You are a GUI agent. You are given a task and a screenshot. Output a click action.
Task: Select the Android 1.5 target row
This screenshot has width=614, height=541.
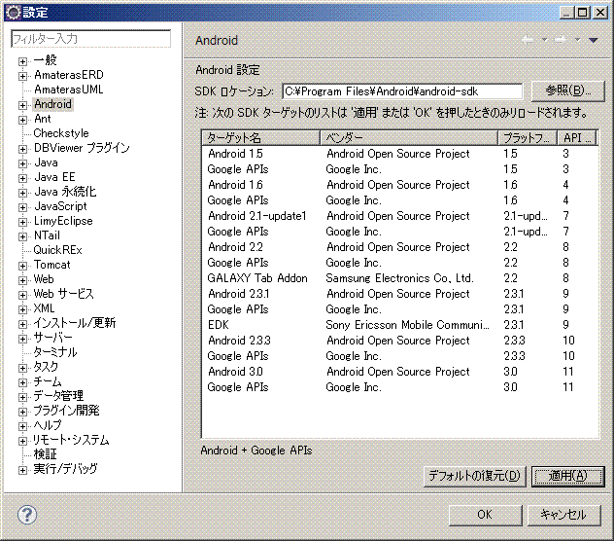pos(400,154)
